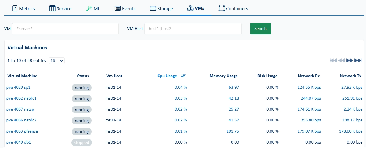Click the stopped status badge of db1
Screen dimensions: 366x148
82,142
